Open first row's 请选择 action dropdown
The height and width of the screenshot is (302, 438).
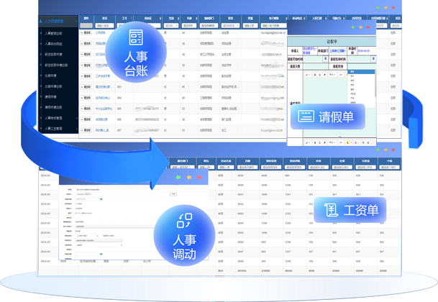pyautogui.click(x=87, y=33)
